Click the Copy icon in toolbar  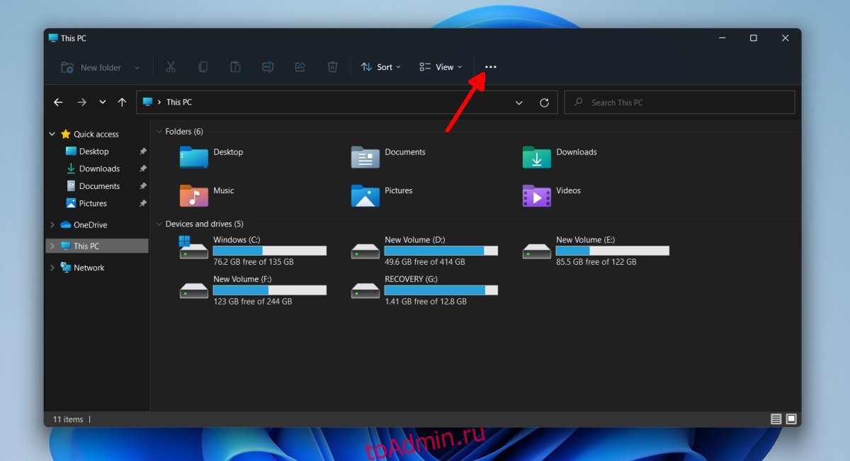point(203,67)
